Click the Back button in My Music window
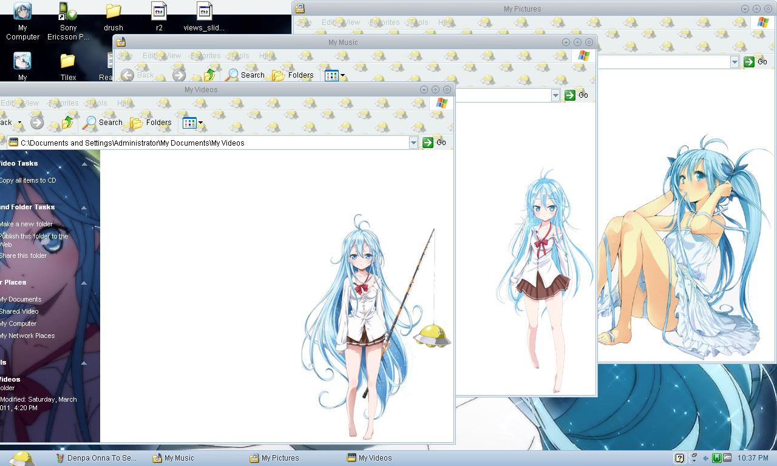The height and width of the screenshot is (466, 777). click(x=137, y=75)
